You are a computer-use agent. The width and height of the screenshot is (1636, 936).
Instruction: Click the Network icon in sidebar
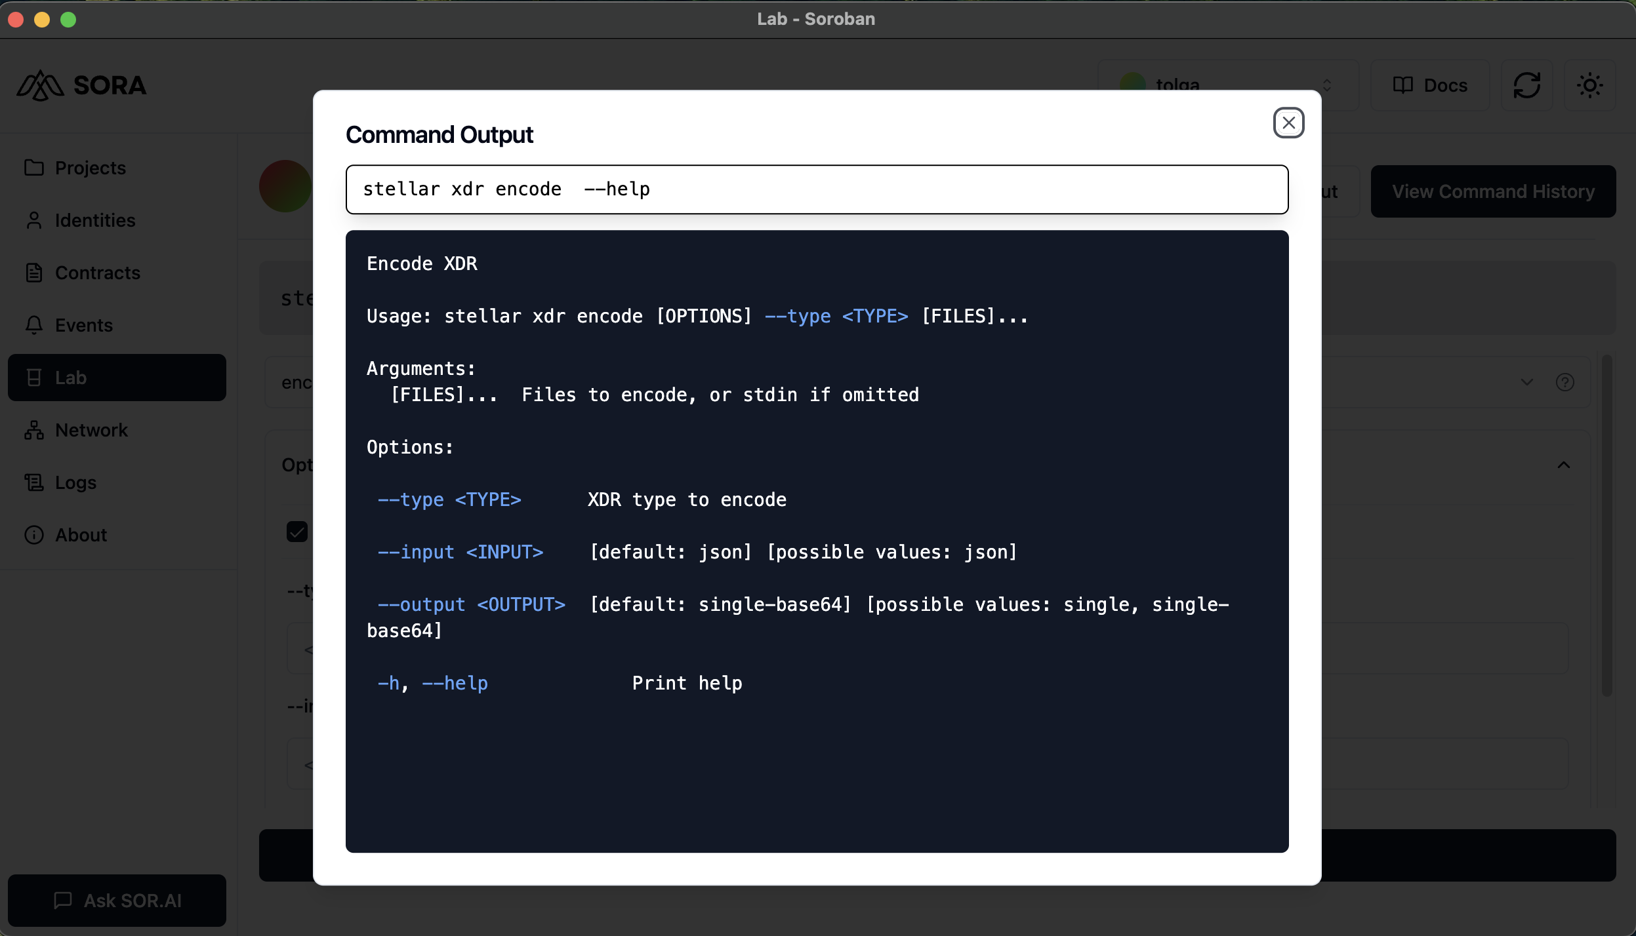pos(35,430)
